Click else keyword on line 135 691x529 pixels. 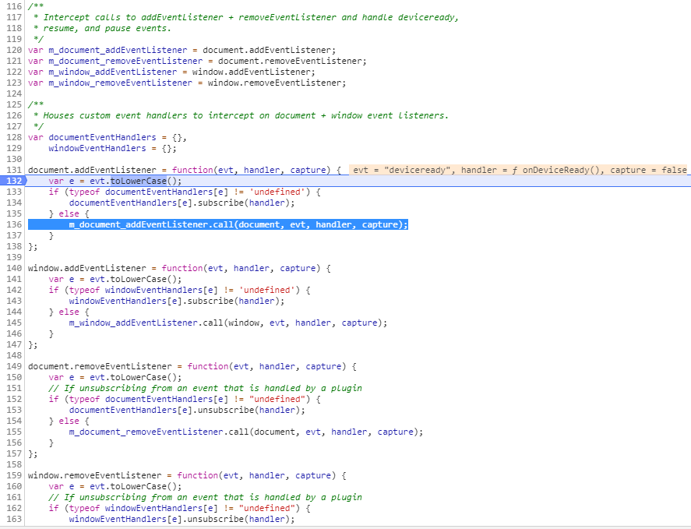pos(69,213)
